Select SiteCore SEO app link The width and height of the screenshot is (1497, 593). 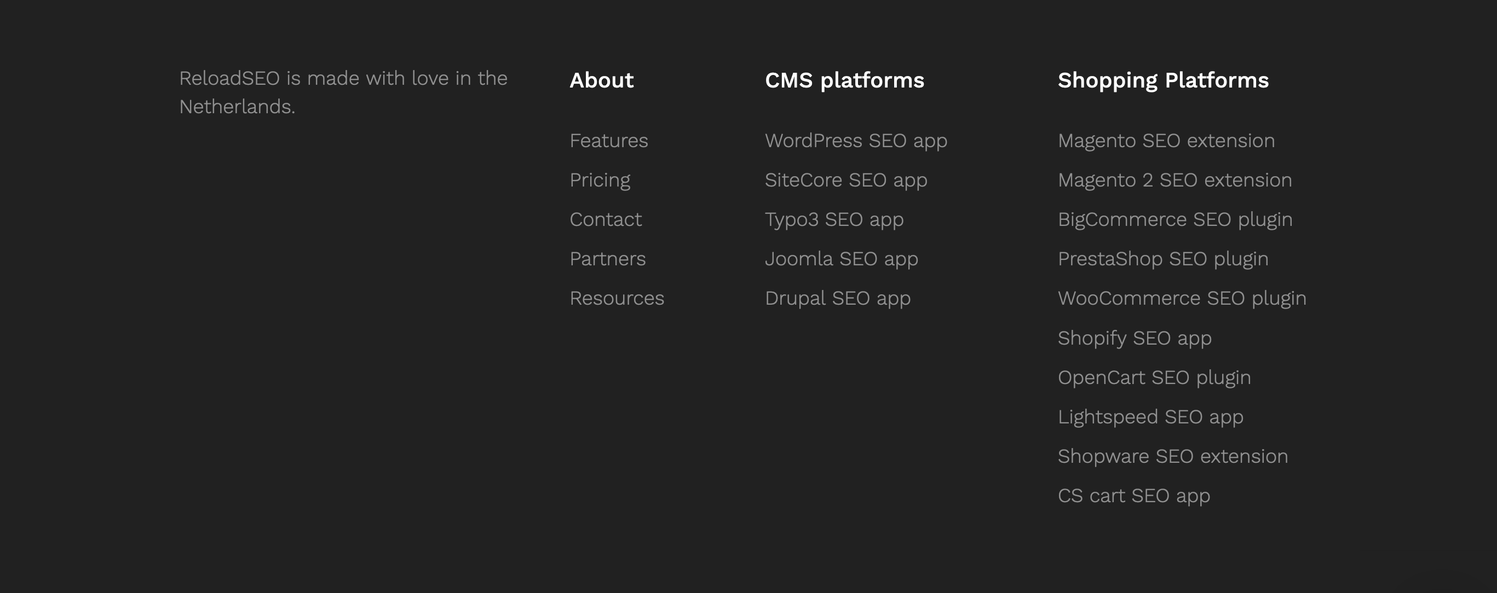846,181
